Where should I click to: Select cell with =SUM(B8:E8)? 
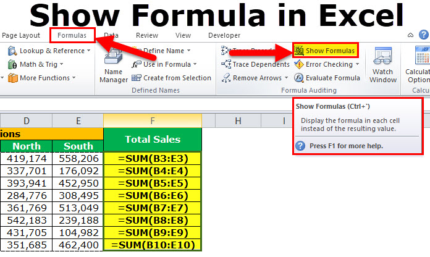pyautogui.click(x=153, y=221)
